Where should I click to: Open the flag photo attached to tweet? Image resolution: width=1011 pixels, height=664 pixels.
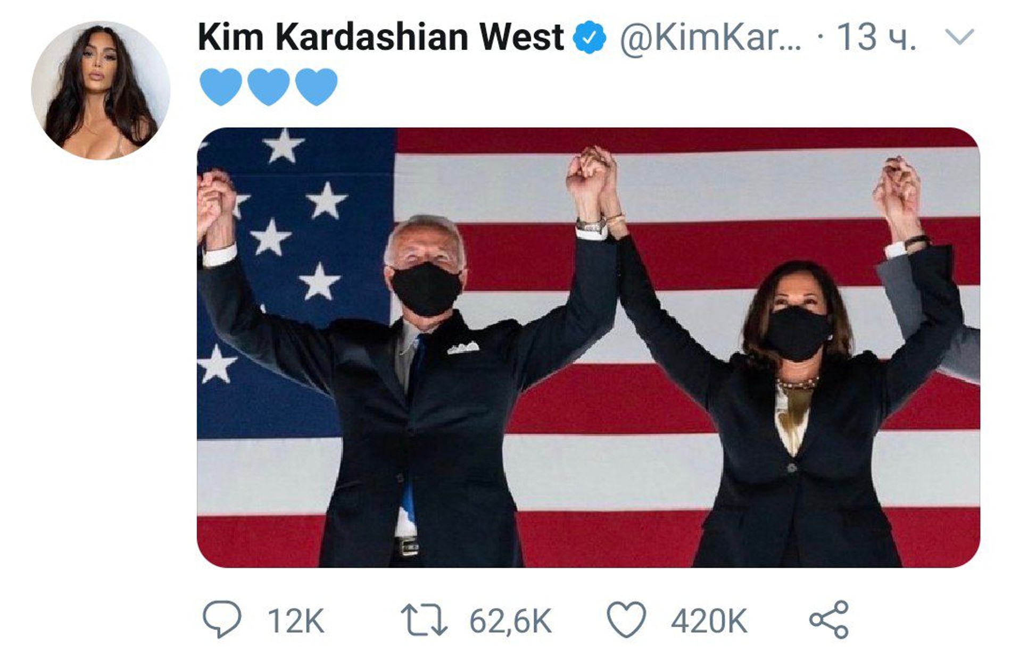point(588,348)
